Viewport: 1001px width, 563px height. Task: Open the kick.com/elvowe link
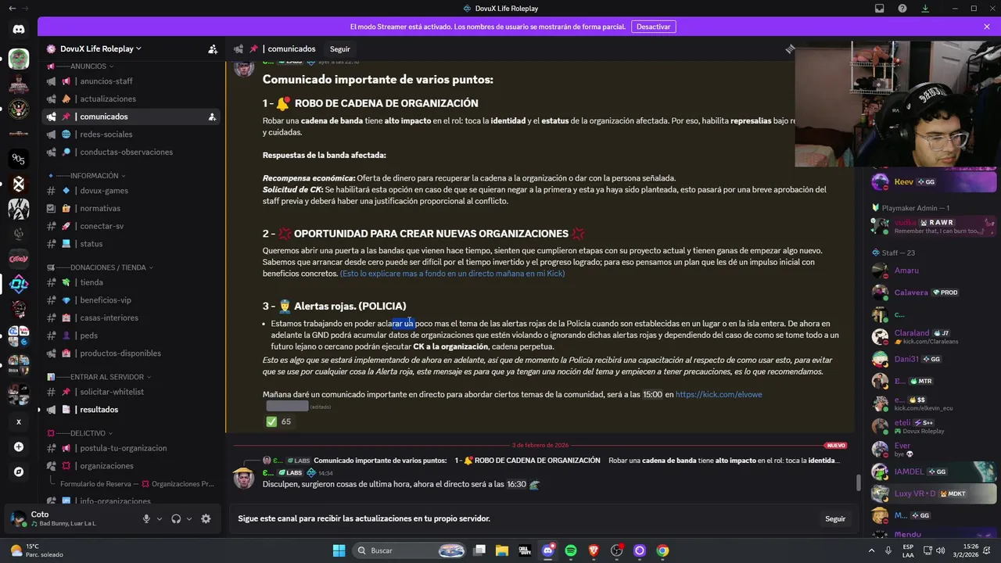(719, 394)
